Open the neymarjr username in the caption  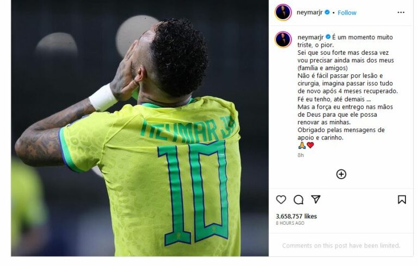310,37
